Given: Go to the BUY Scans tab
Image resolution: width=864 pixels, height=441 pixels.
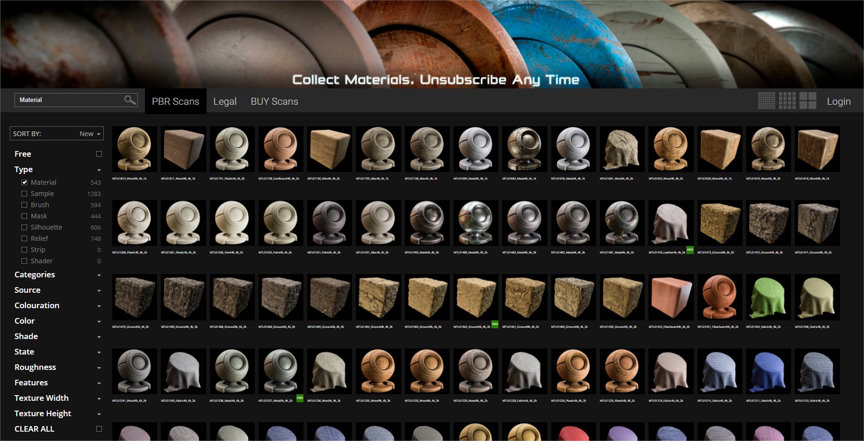Looking at the screenshot, I should click(x=274, y=101).
